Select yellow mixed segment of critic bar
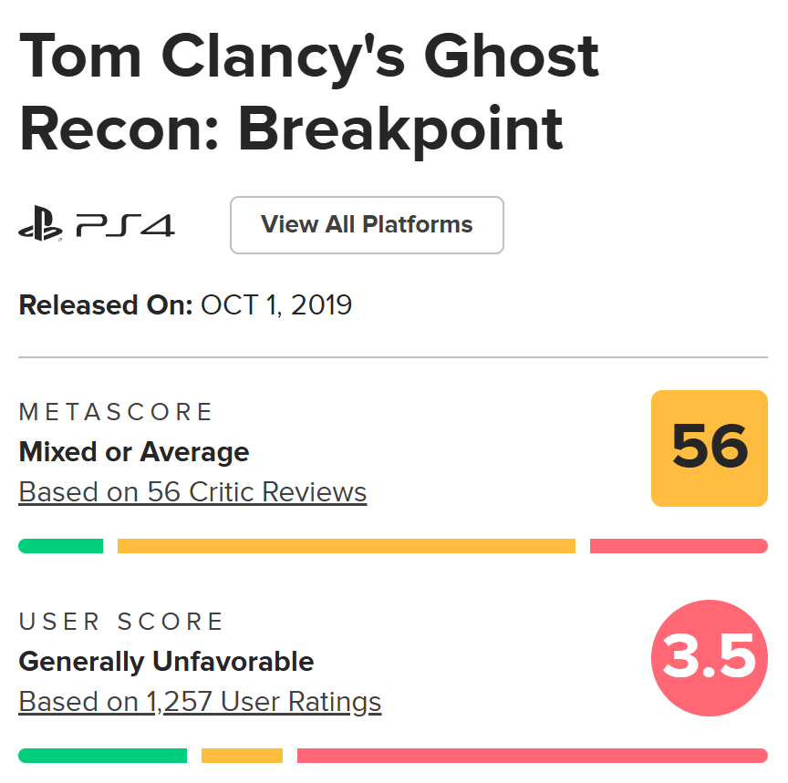This screenshot has height=783, width=788. (x=347, y=546)
